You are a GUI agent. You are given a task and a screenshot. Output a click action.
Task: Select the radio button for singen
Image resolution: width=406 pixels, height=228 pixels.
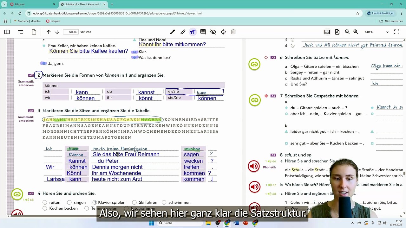click(x=69, y=202)
